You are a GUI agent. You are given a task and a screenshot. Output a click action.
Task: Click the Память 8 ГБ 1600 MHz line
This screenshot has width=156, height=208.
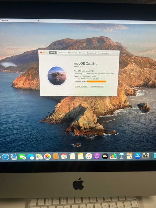[85, 76]
